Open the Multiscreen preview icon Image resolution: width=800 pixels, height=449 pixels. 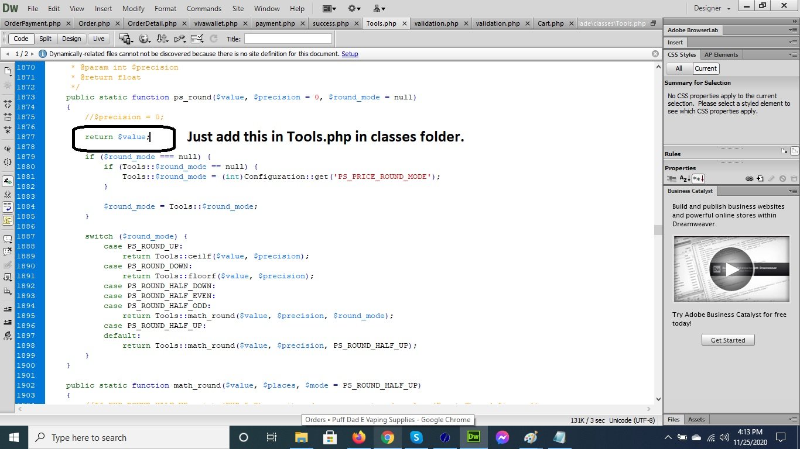pyautogui.click(x=127, y=39)
